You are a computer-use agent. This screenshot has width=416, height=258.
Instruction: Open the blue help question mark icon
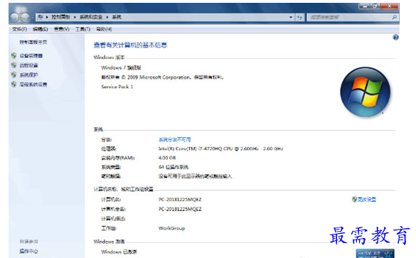[395, 38]
